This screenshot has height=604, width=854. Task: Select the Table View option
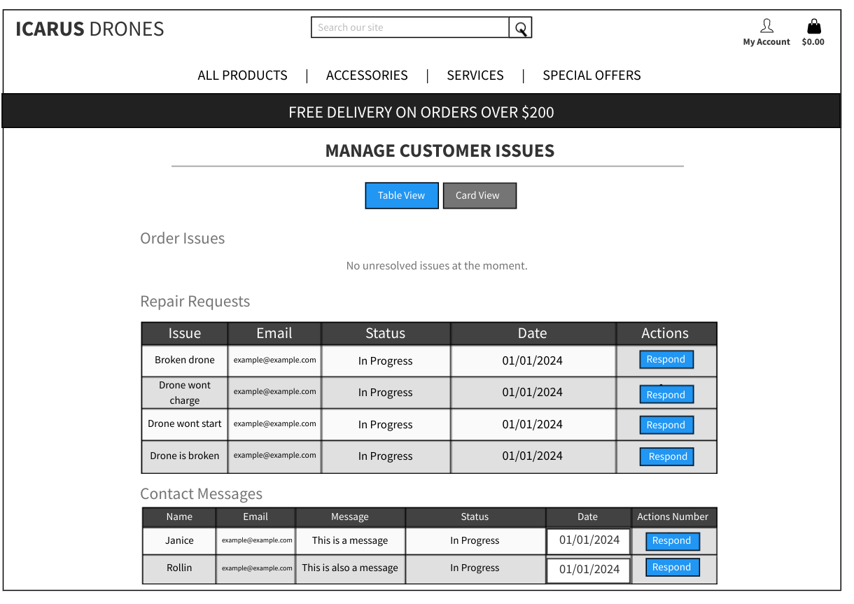[x=401, y=195]
